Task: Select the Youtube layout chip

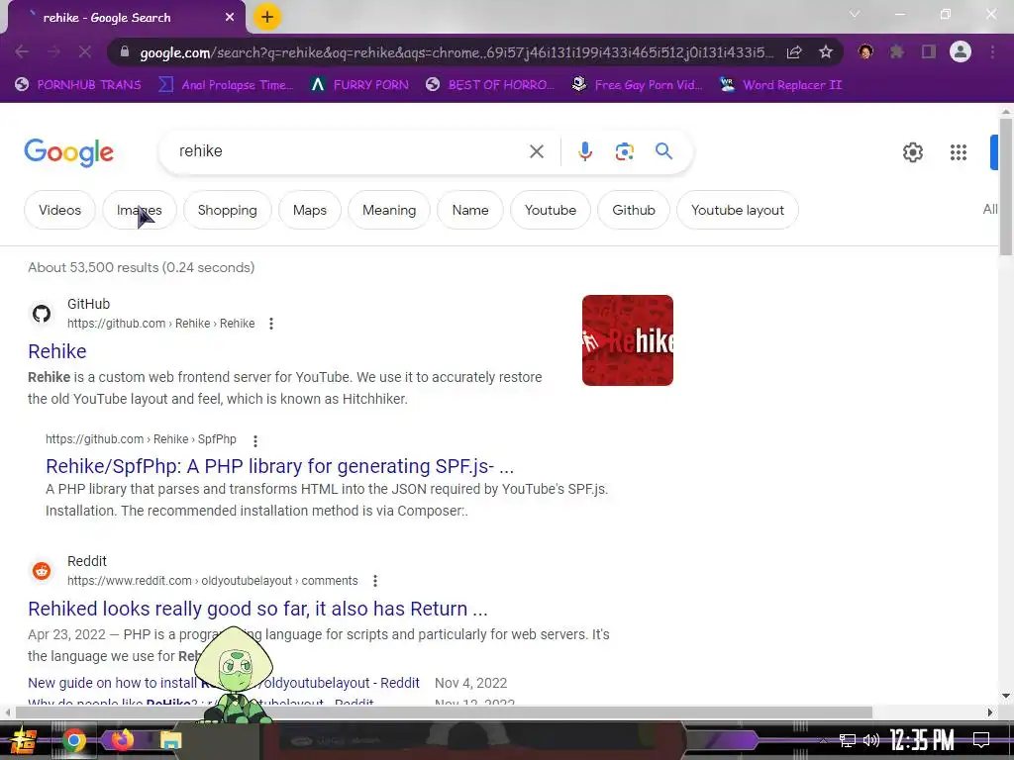Action: (737, 210)
